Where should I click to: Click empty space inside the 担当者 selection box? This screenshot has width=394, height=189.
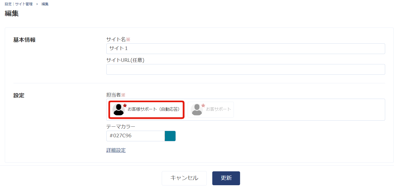[x=308, y=110]
